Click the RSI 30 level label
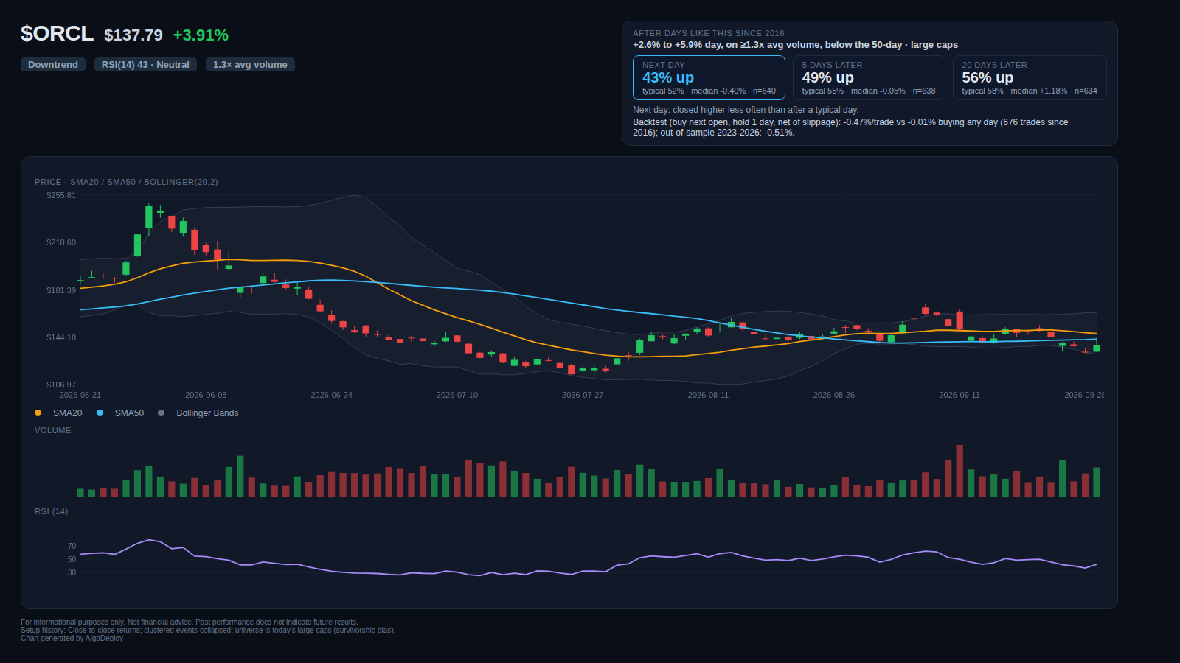This screenshot has height=663, width=1180. click(x=72, y=572)
